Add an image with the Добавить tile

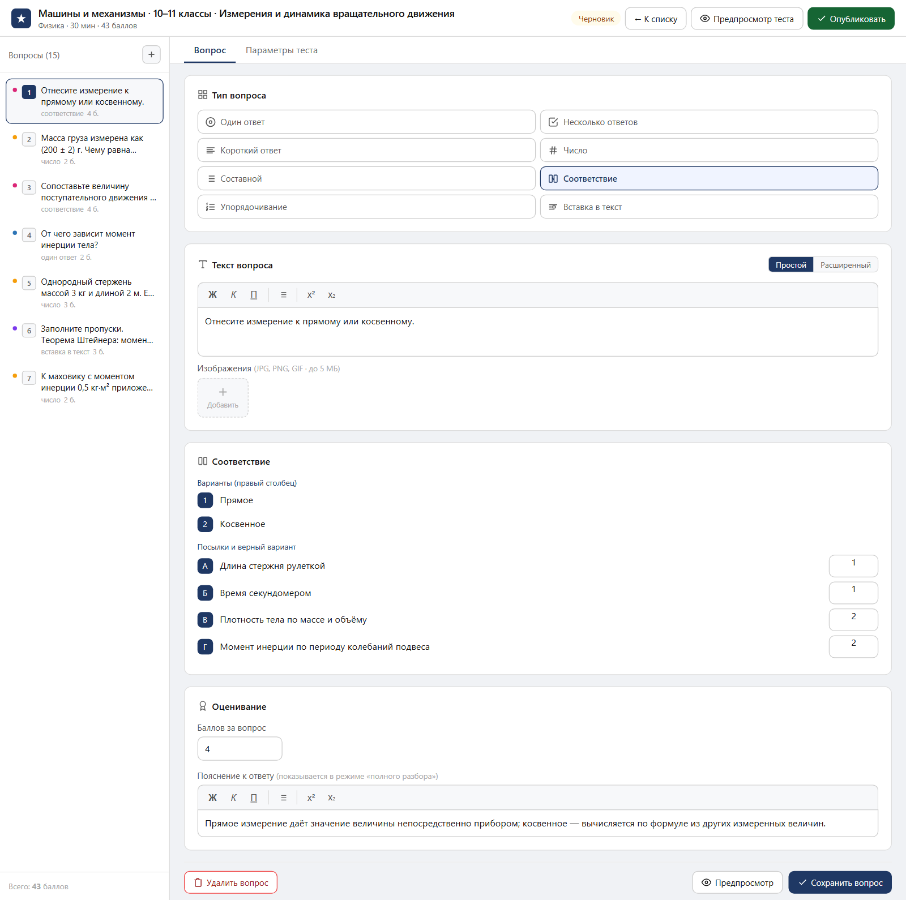click(223, 398)
